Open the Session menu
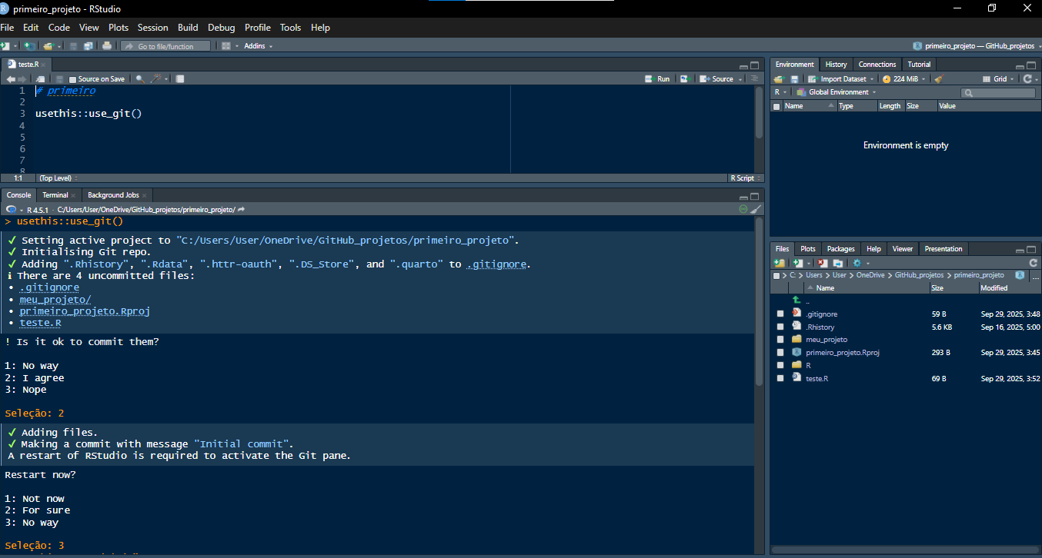1042x558 pixels. point(152,28)
